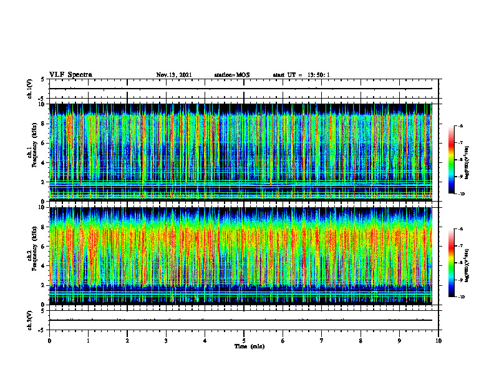The width and height of the screenshot is (494, 382).
Task: Click the "-10" label on ch.2 color bar
Action: pyautogui.click(x=461, y=297)
